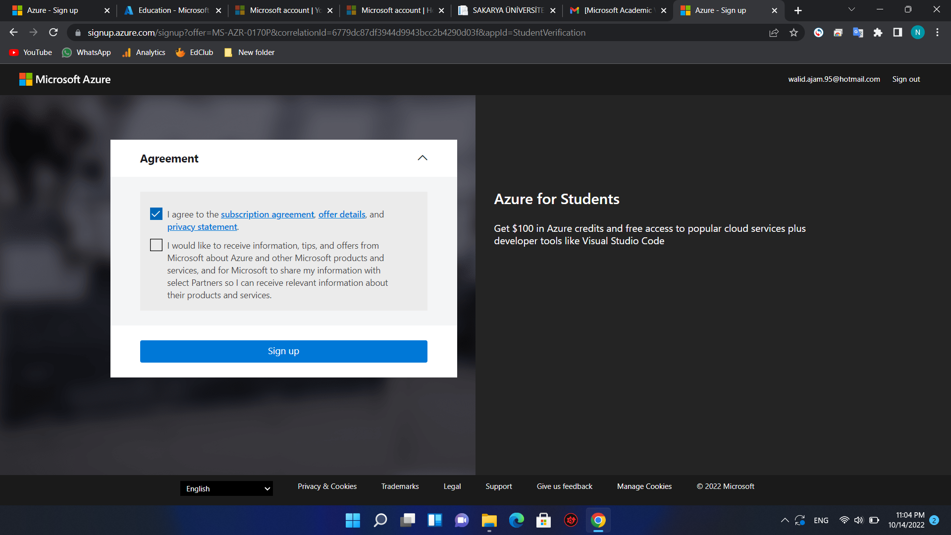Click the Chrome profile avatar N
This screenshot has width=951, height=535.
(x=917, y=33)
